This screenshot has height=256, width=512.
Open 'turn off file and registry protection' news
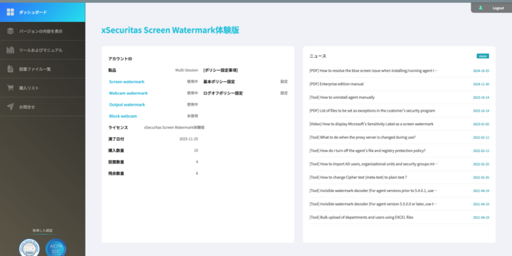click(368, 151)
